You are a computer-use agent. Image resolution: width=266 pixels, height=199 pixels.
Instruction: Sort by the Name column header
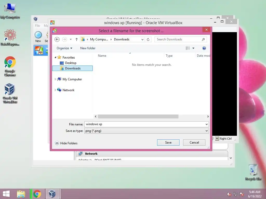click(102, 56)
